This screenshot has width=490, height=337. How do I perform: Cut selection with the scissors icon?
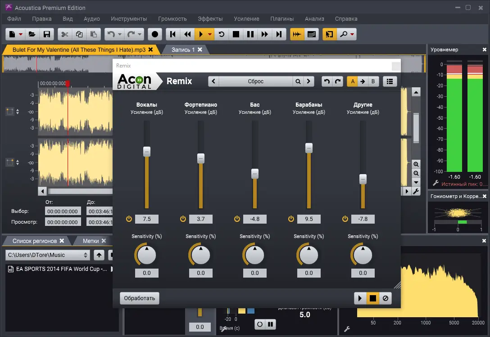point(65,34)
